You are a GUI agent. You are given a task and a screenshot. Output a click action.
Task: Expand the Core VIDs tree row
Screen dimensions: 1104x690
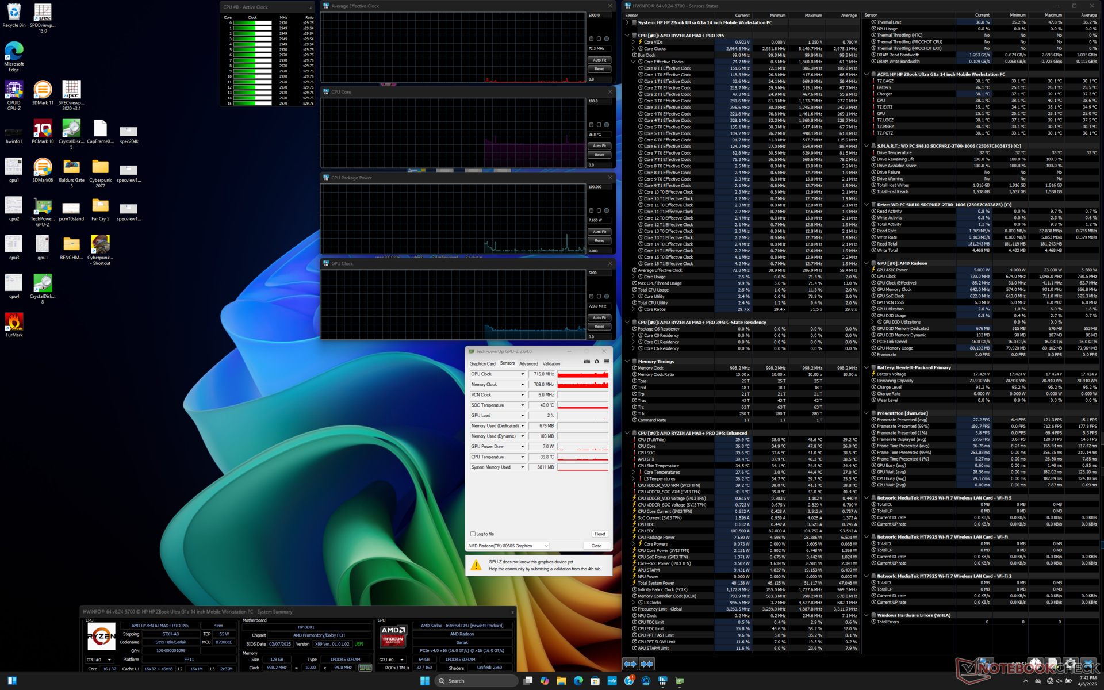point(633,42)
